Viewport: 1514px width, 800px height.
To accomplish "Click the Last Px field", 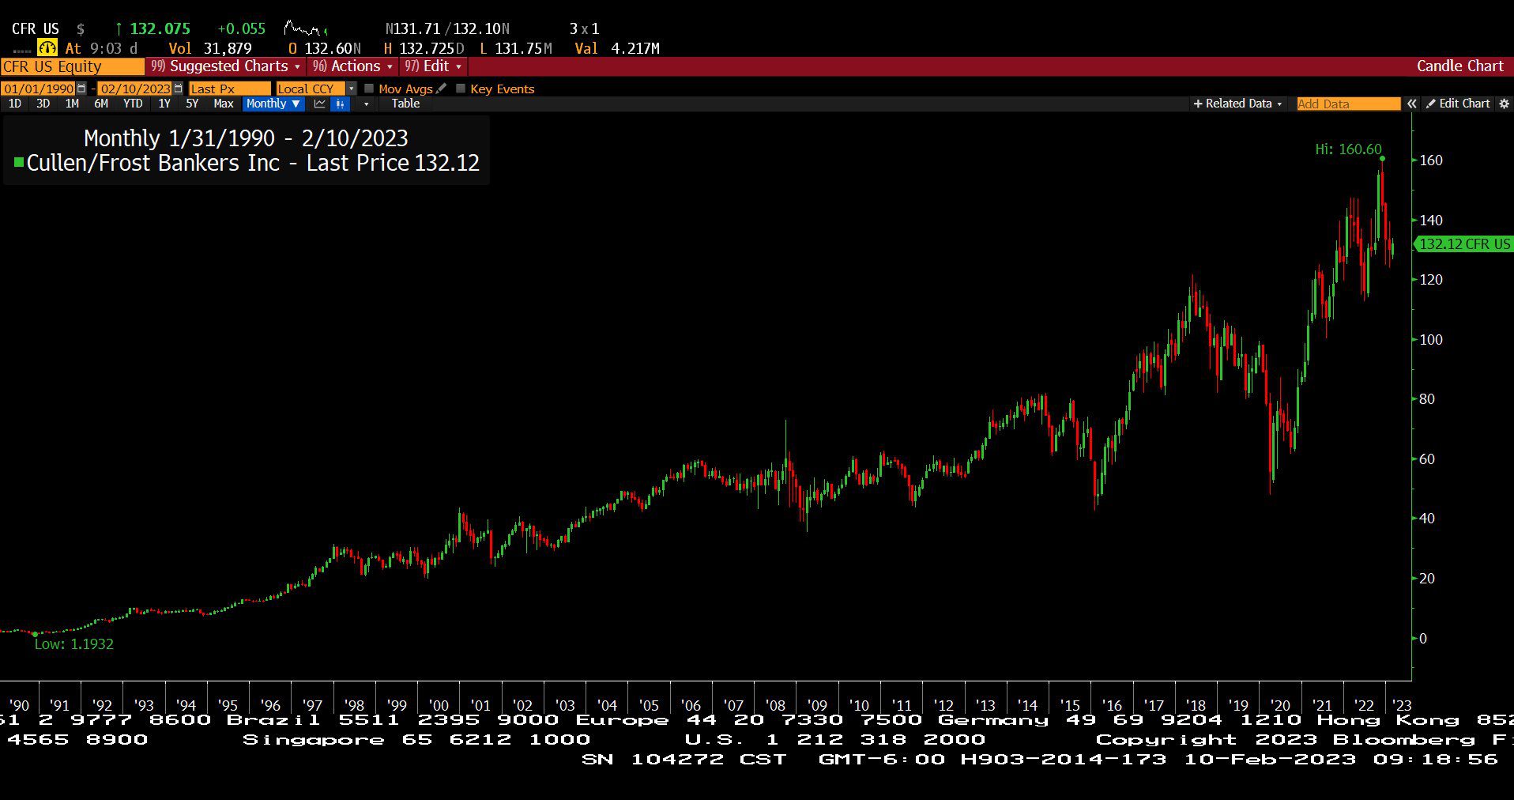I will [x=229, y=89].
